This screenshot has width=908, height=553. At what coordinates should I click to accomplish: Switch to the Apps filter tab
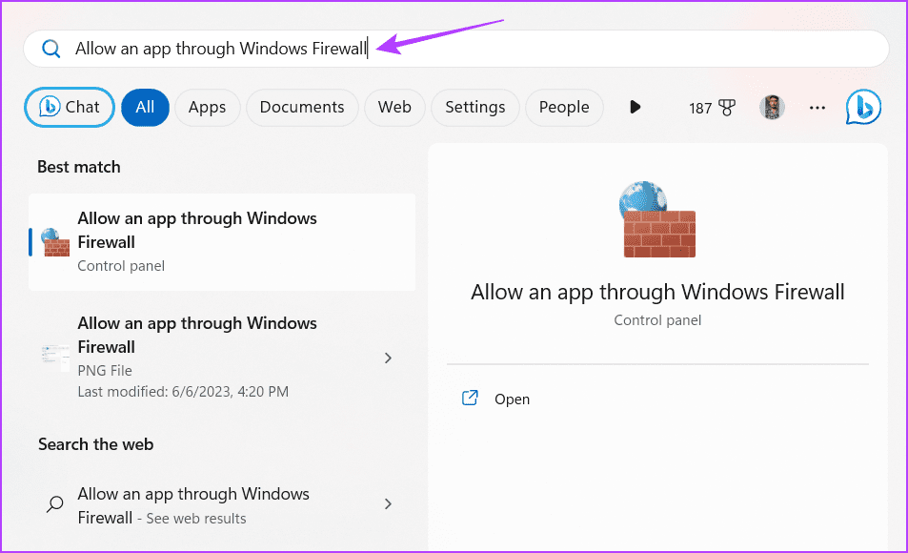[x=208, y=107]
